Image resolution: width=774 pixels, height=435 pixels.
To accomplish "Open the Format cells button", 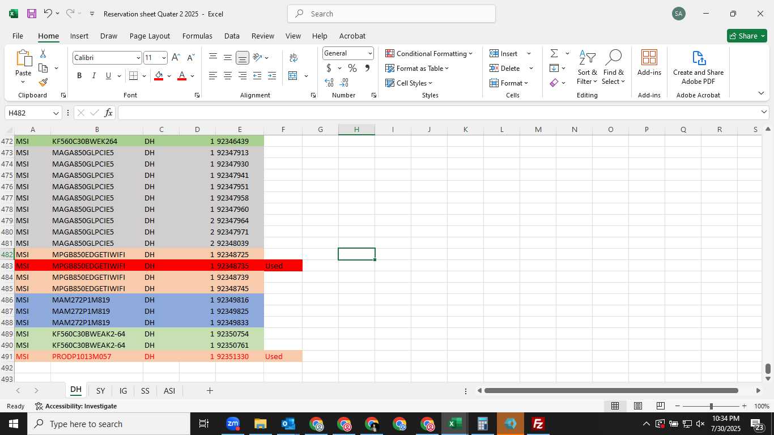I will coord(509,83).
